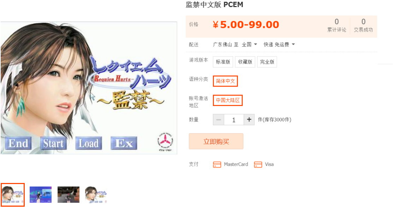The width and height of the screenshot is (398, 207).
Task: Decrease quantity with the minus button
Action: [219, 119]
